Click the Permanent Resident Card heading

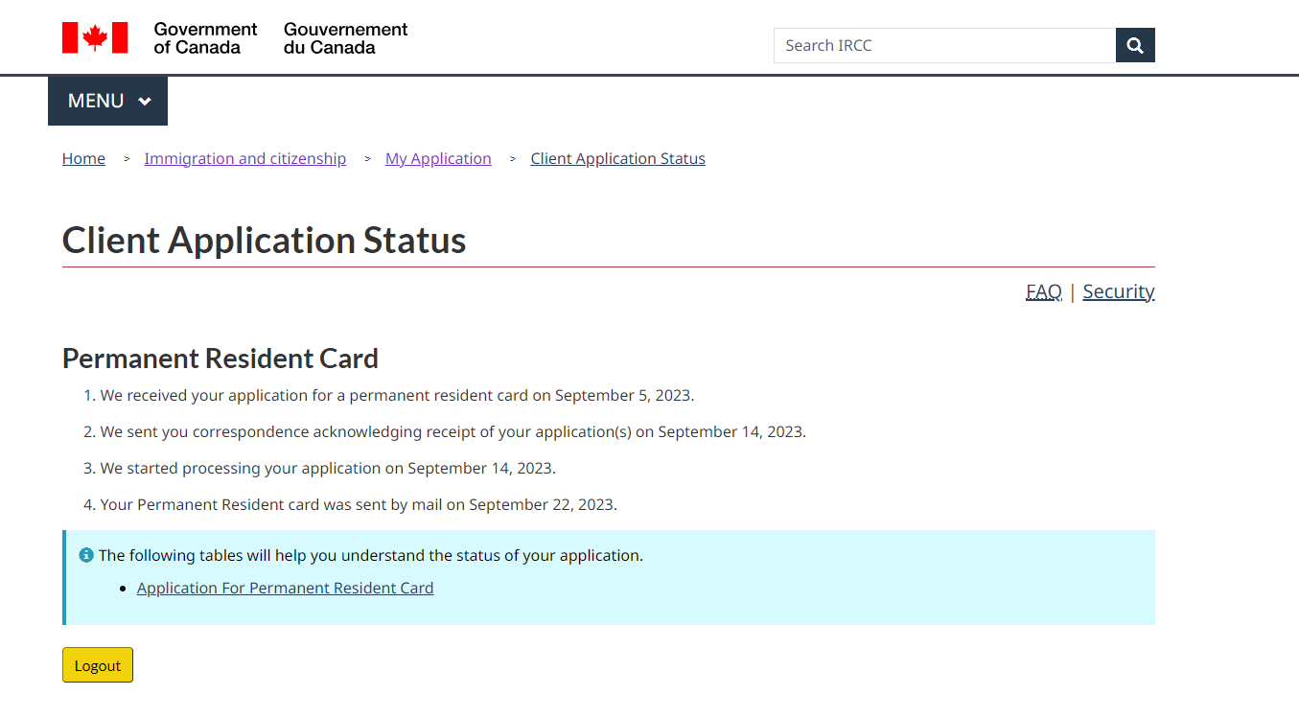220,359
